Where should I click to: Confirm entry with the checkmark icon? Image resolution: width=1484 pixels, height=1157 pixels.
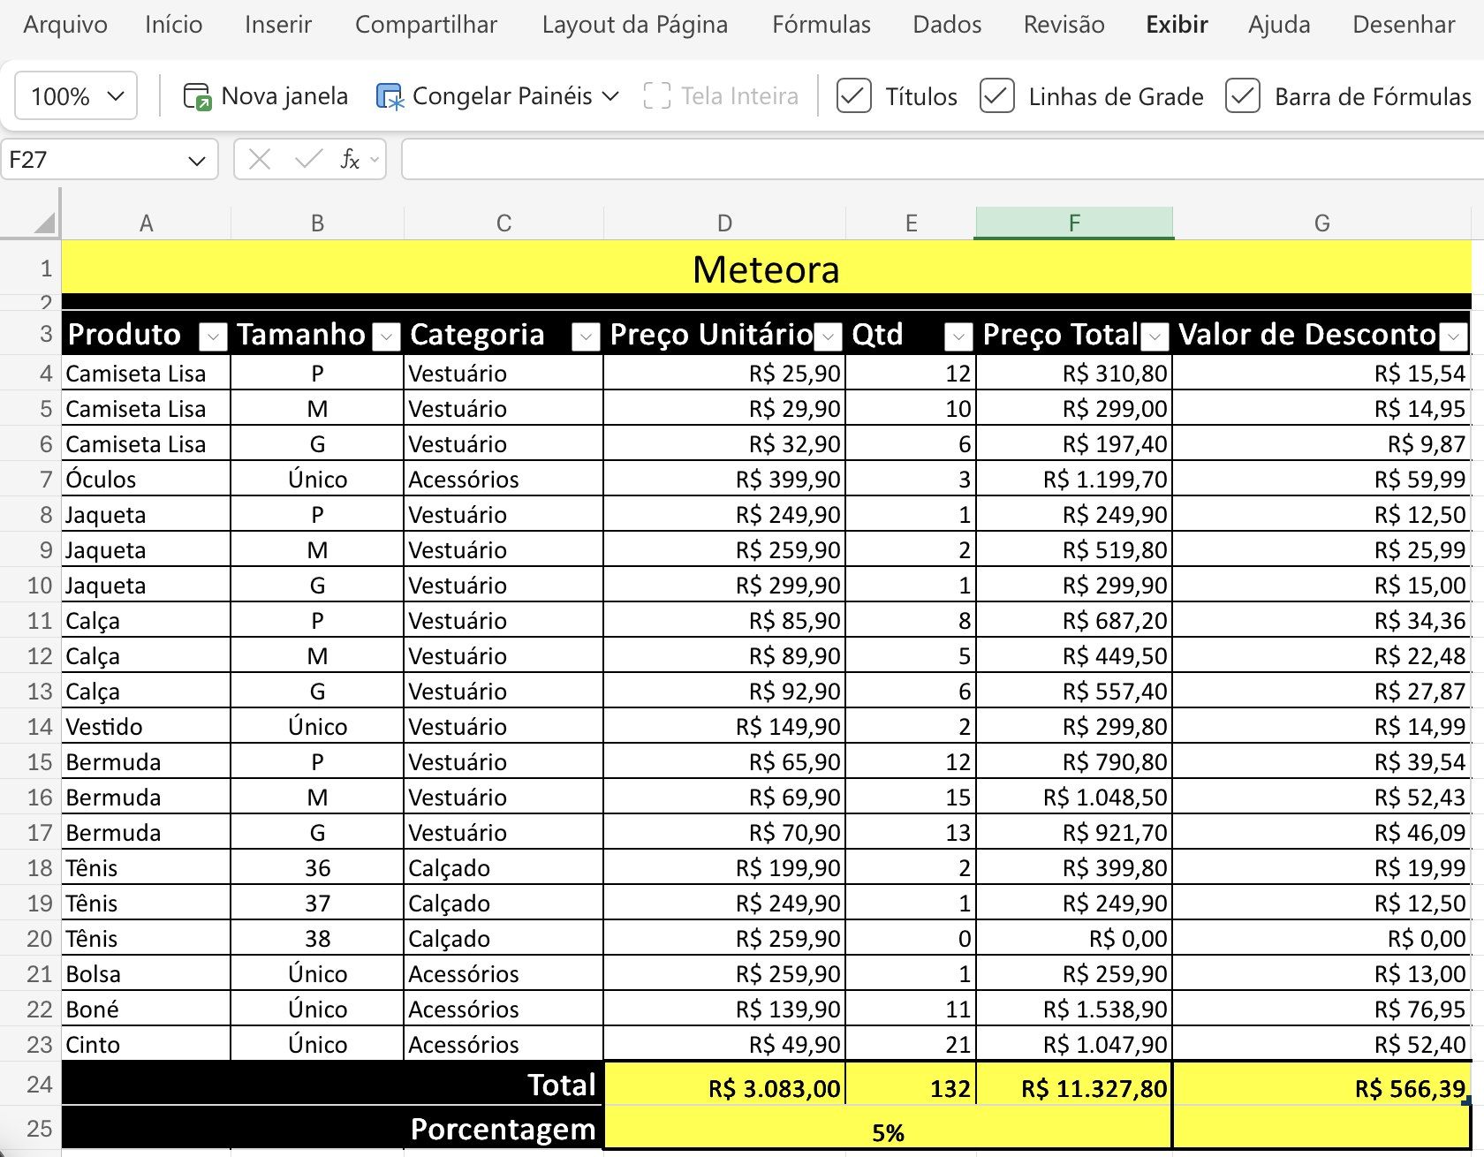pos(308,159)
